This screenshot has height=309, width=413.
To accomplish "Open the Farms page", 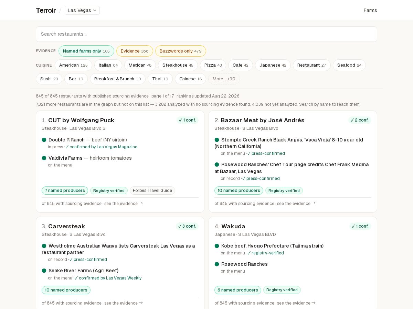I will click(370, 10).
